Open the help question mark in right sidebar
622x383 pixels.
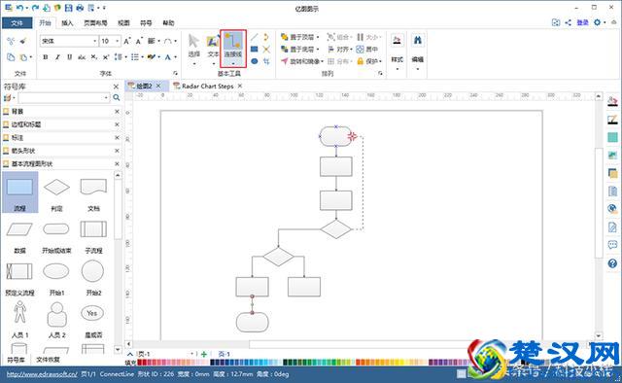(612, 263)
